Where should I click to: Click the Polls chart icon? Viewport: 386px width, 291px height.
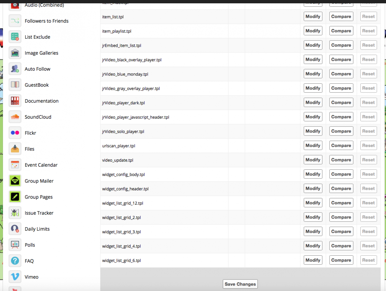click(x=15, y=245)
